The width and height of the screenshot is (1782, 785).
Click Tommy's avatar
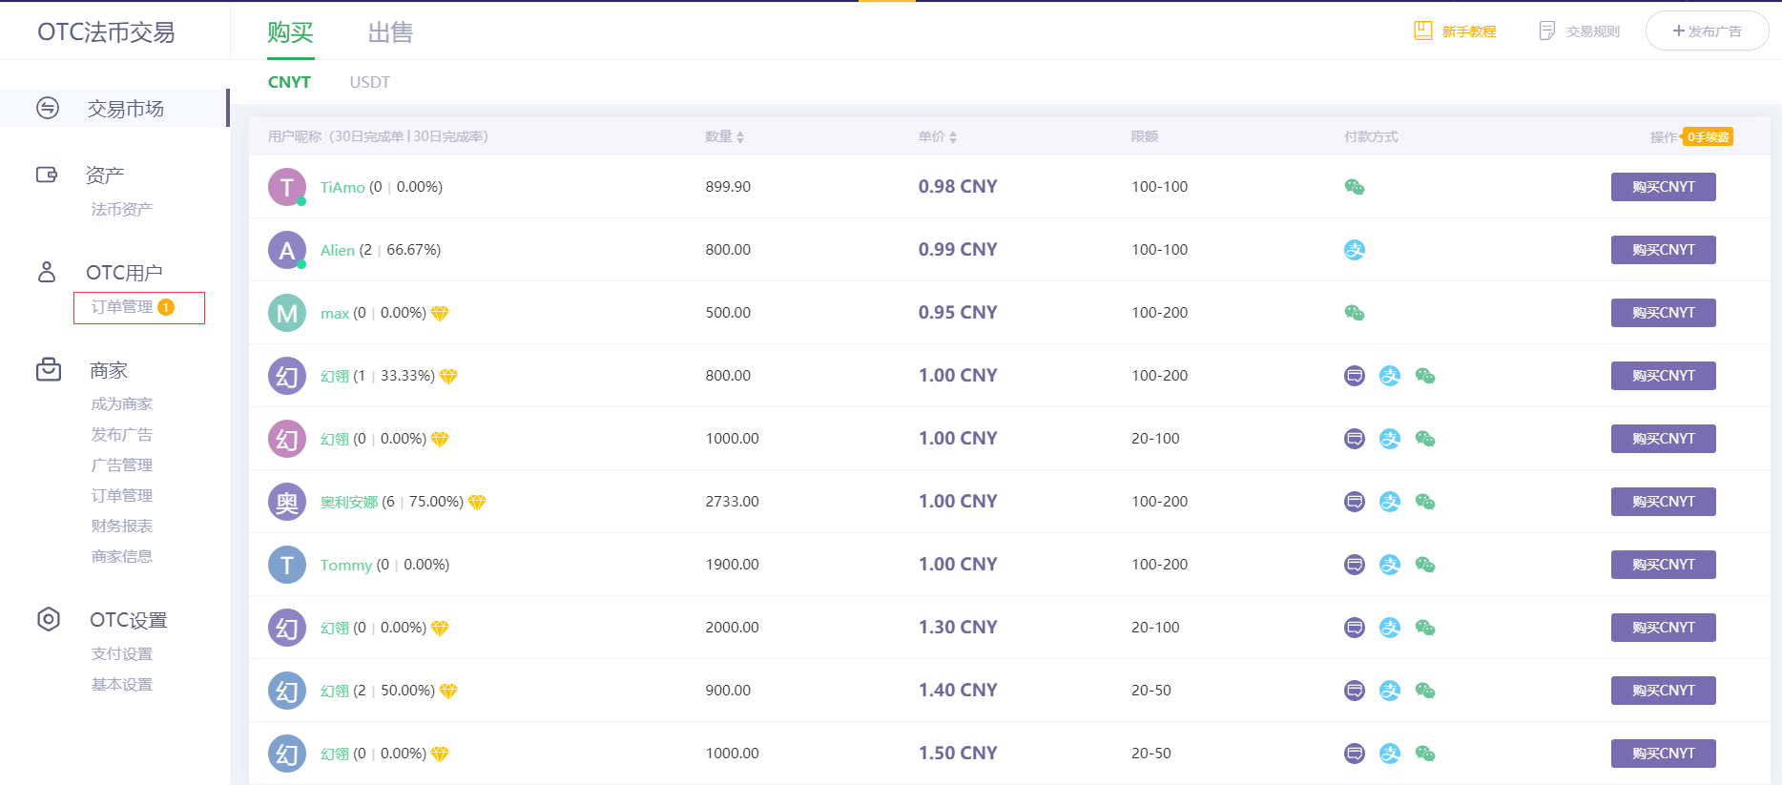tap(287, 565)
